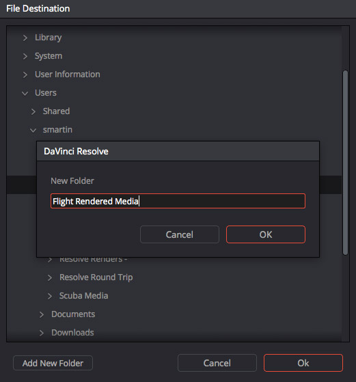356x382 pixels.
Task: Collapse the Users folder chevron
Action: point(25,93)
